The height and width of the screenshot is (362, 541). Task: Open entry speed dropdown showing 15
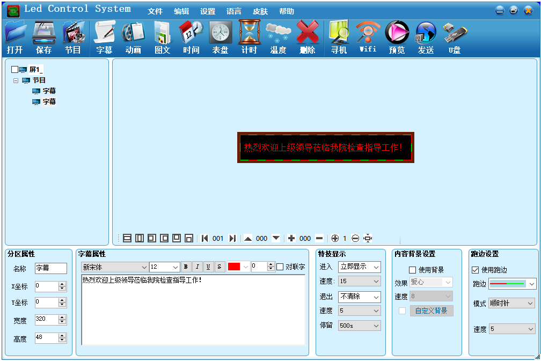pyautogui.click(x=359, y=282)
